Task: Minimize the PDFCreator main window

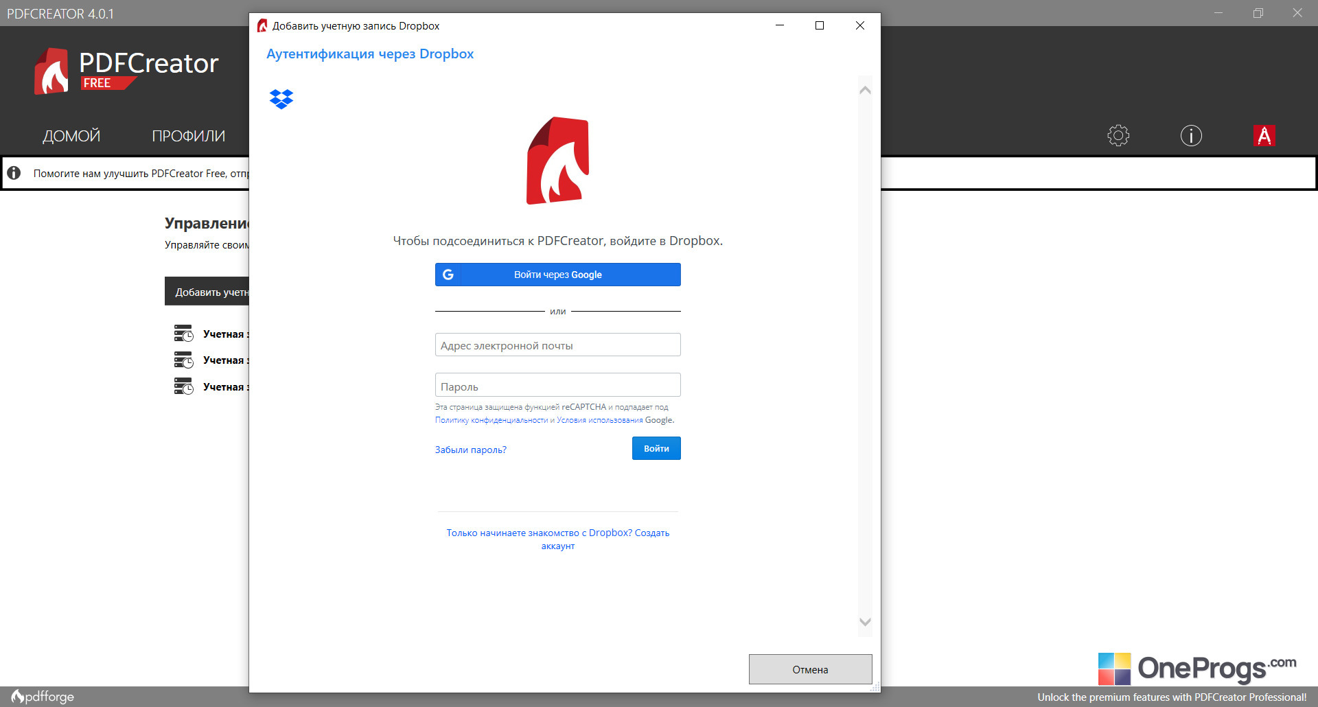Action: [x=1218, y=13]
